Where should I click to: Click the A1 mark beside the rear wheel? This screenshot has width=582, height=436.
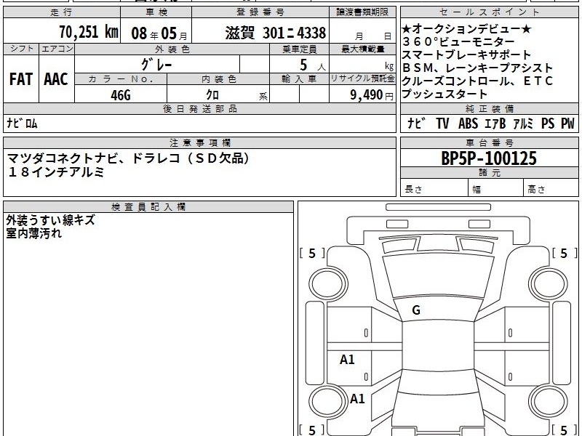357,398
